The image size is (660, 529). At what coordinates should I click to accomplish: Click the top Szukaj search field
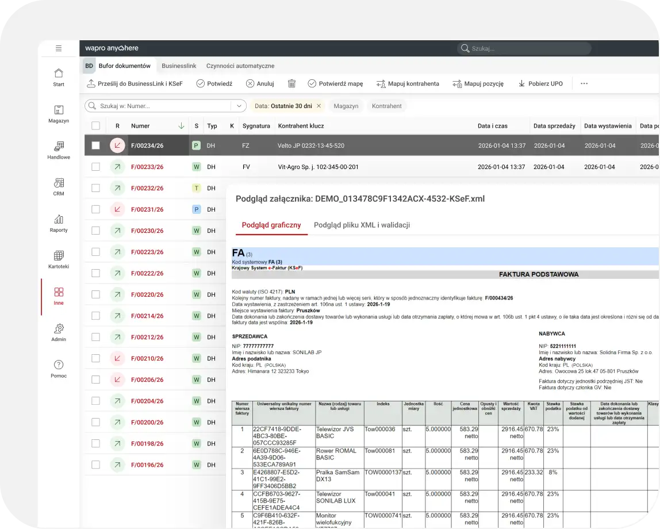point(523,48)
